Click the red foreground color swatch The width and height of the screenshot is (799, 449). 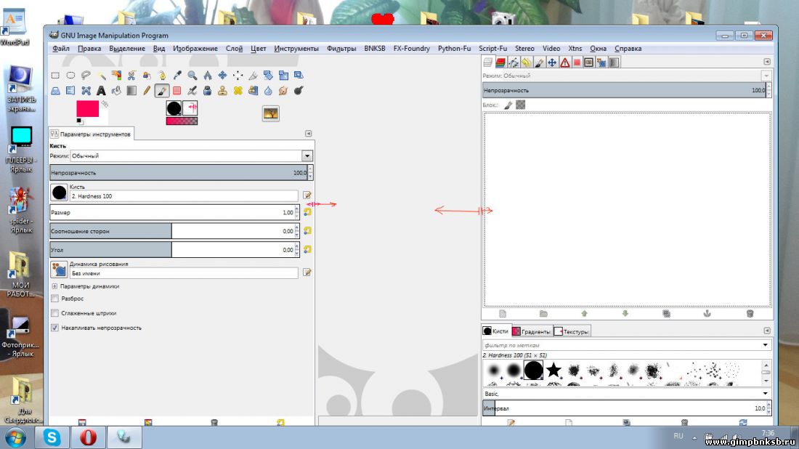tap(87, 108)
